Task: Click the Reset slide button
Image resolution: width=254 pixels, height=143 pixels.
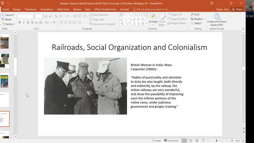Action: [x=7, y=19]
